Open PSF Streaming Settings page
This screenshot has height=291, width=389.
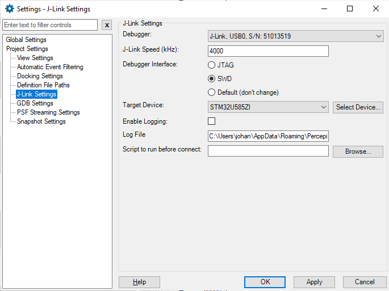[48, 112]
